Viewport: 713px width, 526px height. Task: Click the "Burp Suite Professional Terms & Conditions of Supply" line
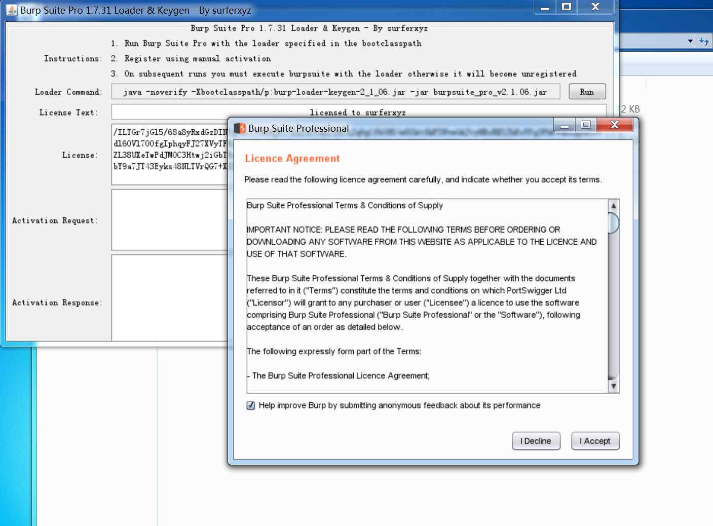point(345,205)
